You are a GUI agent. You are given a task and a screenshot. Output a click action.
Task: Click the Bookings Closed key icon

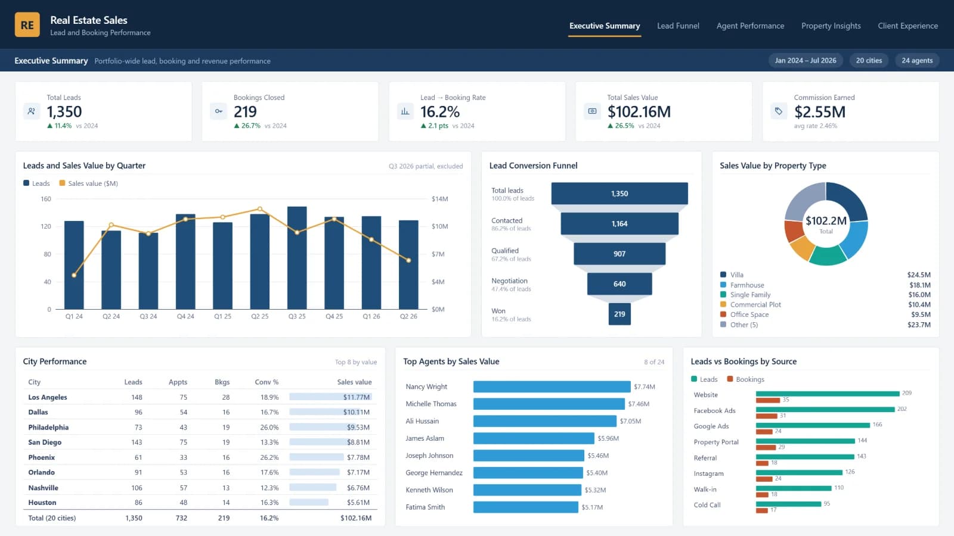(219, 111)
